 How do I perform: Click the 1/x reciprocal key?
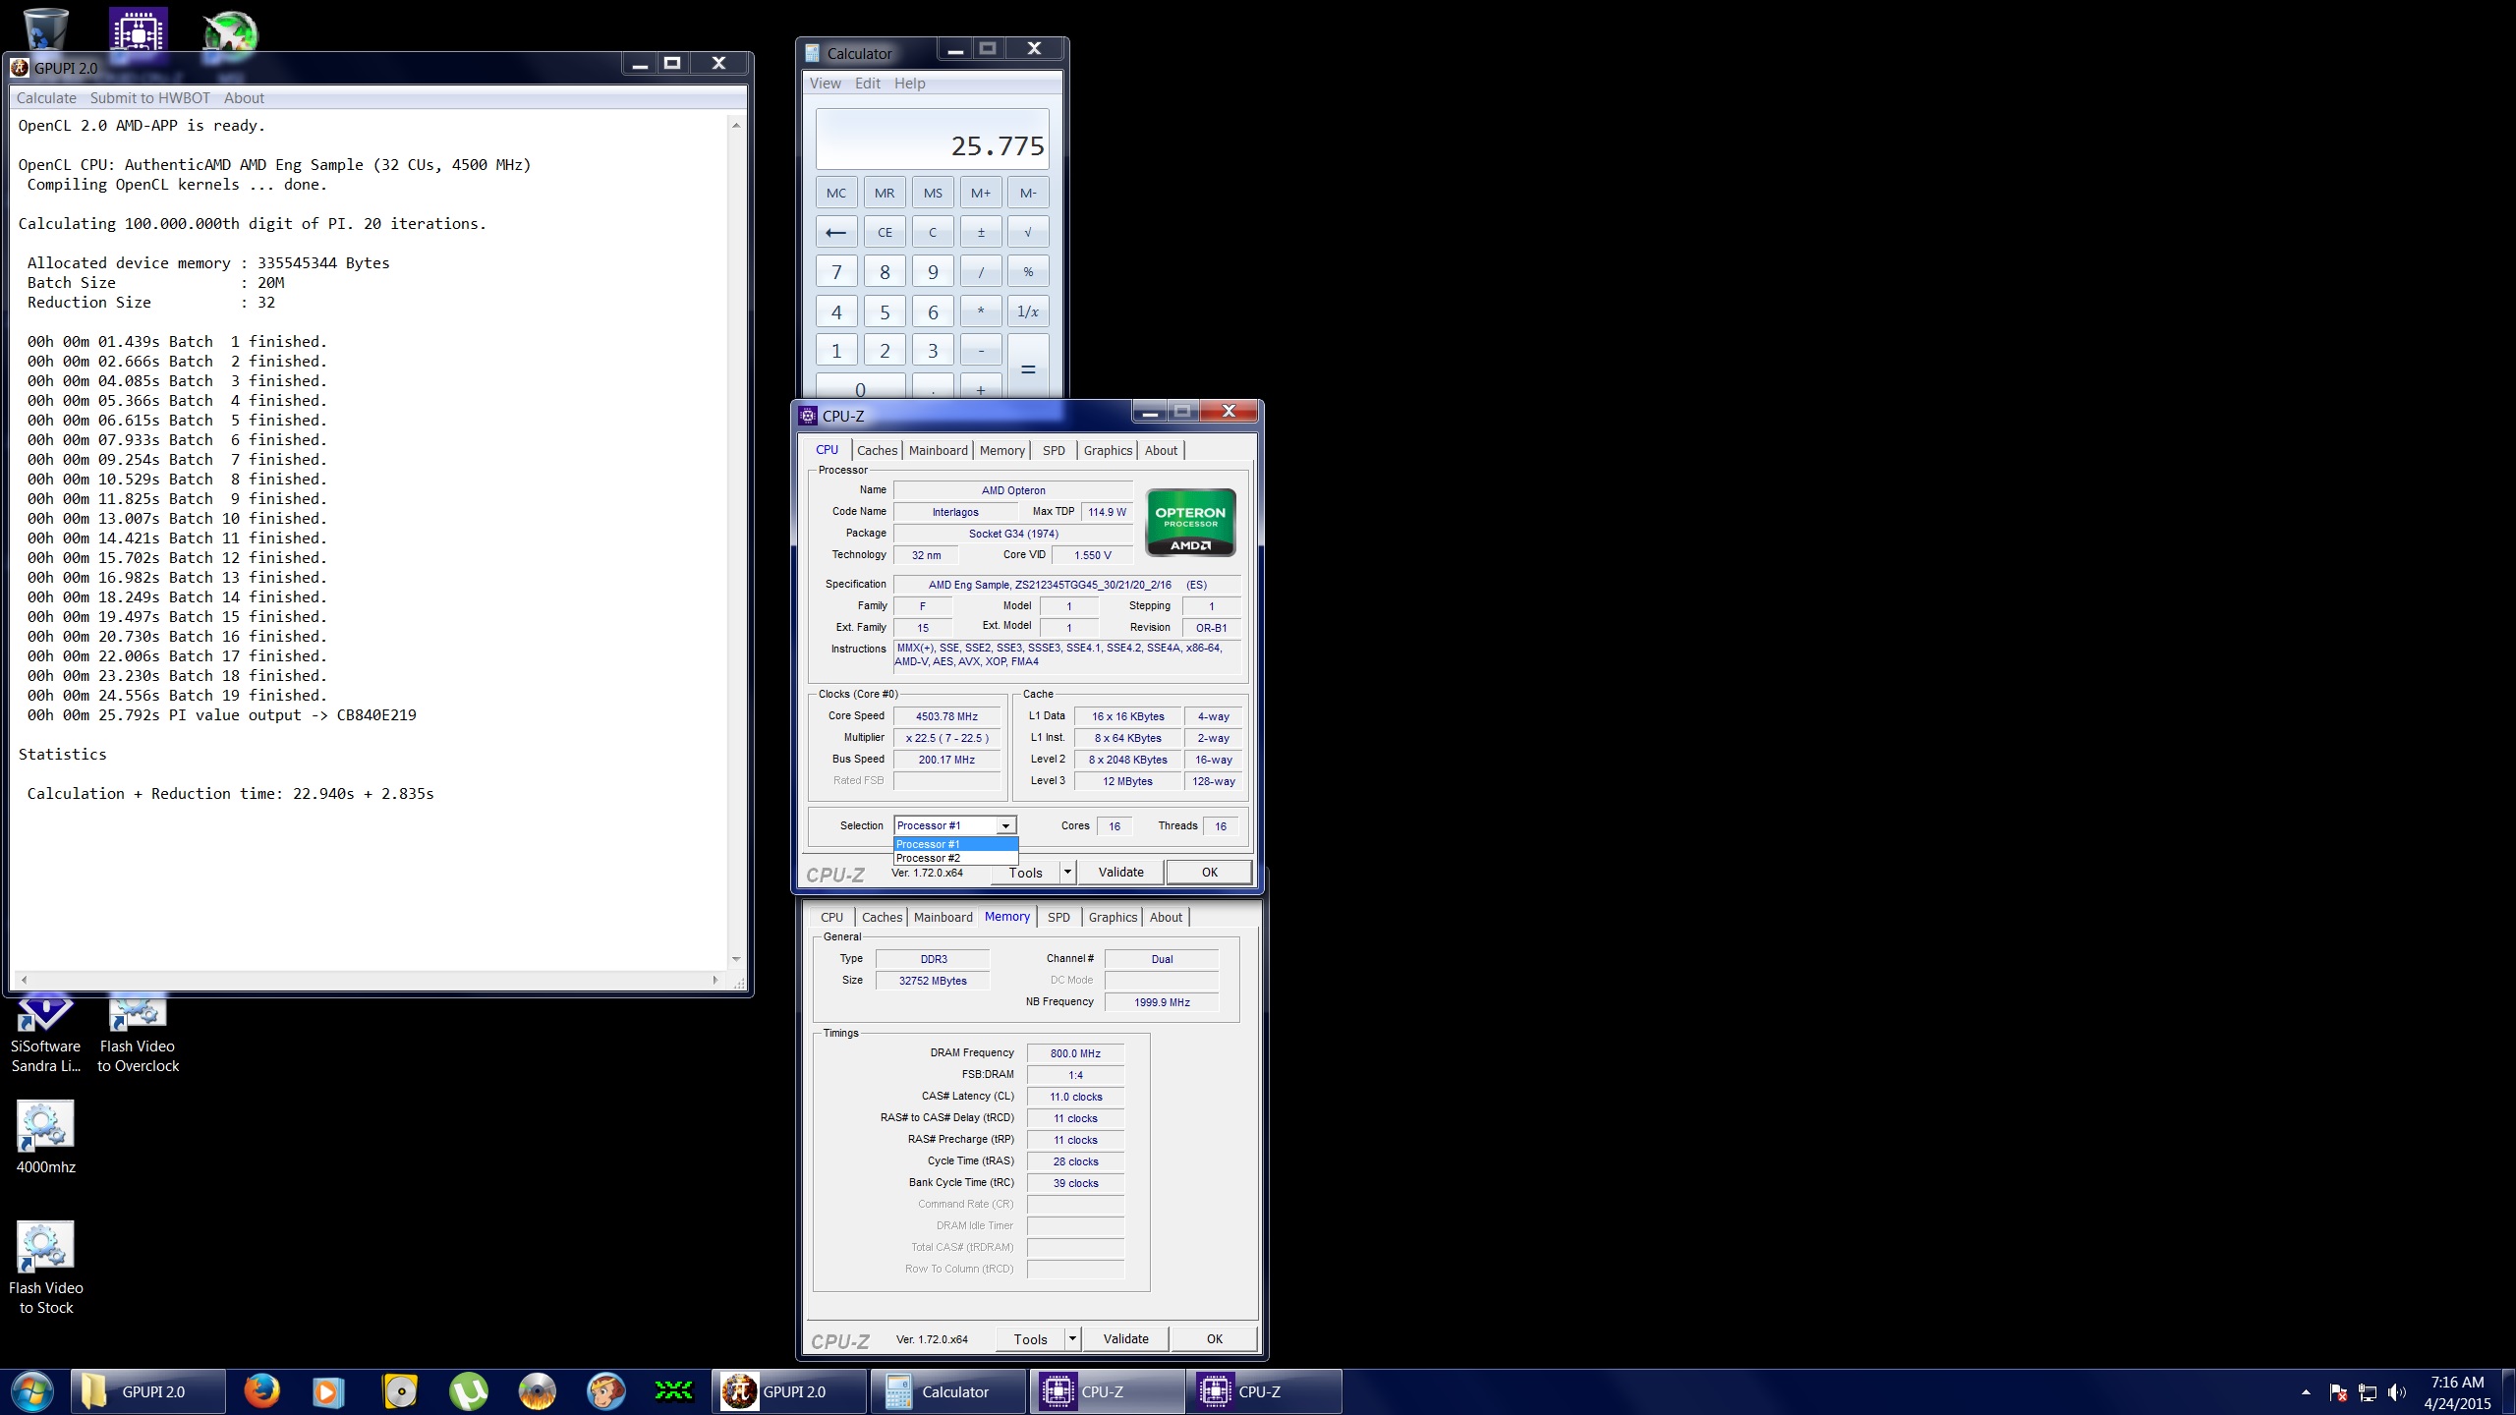(x=1028, y=311)
